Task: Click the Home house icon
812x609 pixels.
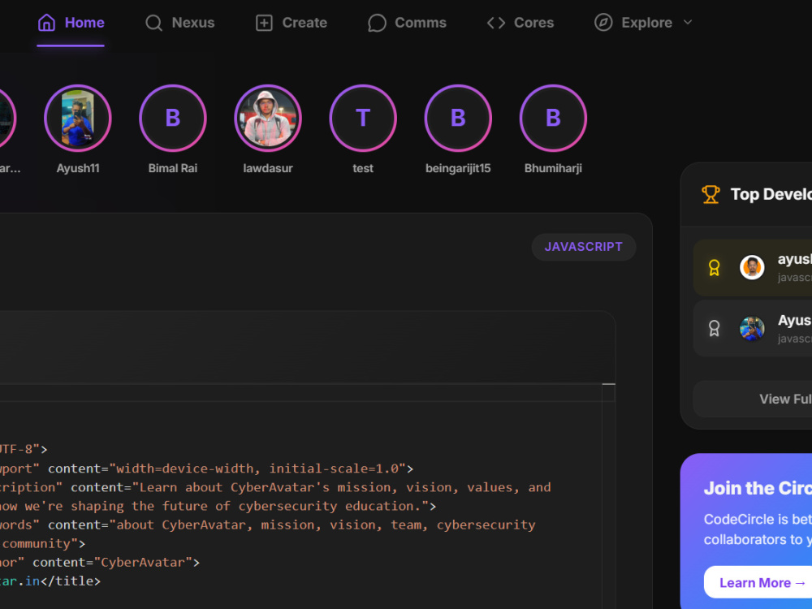Action: [x=46, y=23]
